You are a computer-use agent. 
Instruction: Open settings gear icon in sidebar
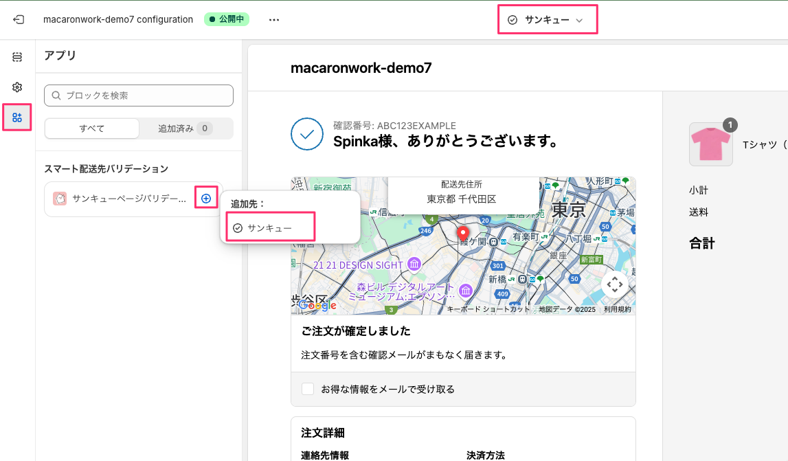(x=18, y=87)
